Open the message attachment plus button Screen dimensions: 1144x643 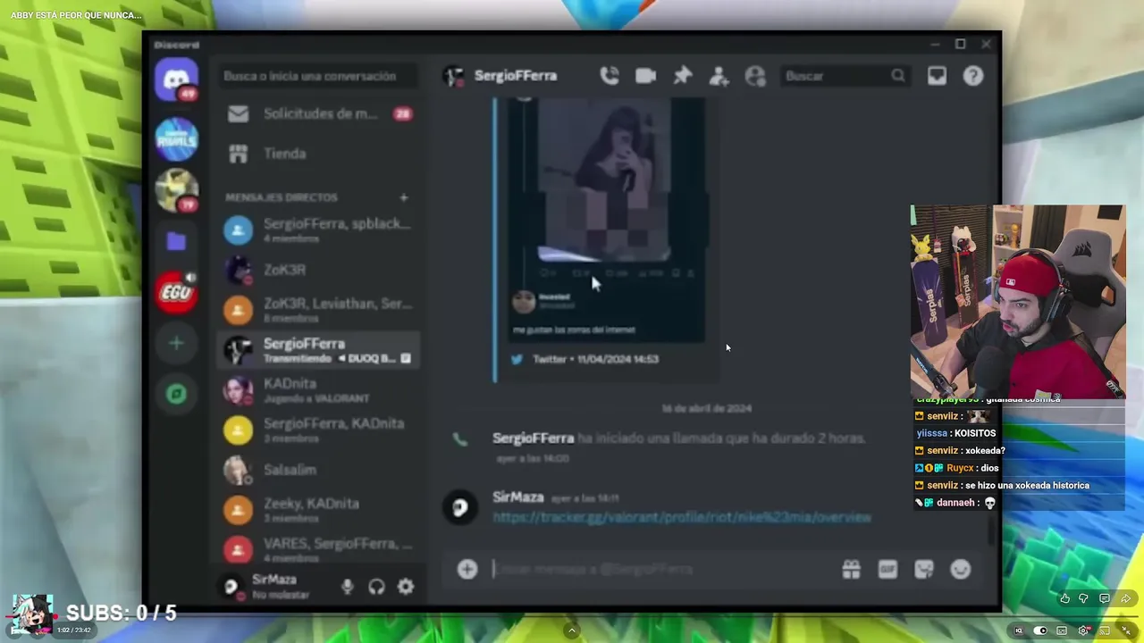(467, 569)
